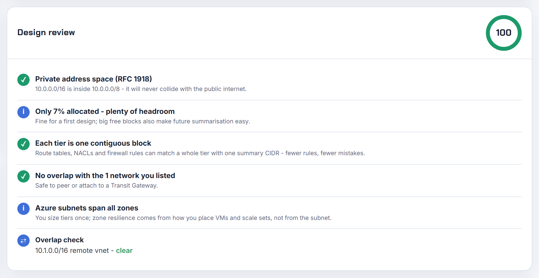The width and height of the screenshot is (539, 278).
Task: Click the Design review heading
Action: [x=46, y=32]
